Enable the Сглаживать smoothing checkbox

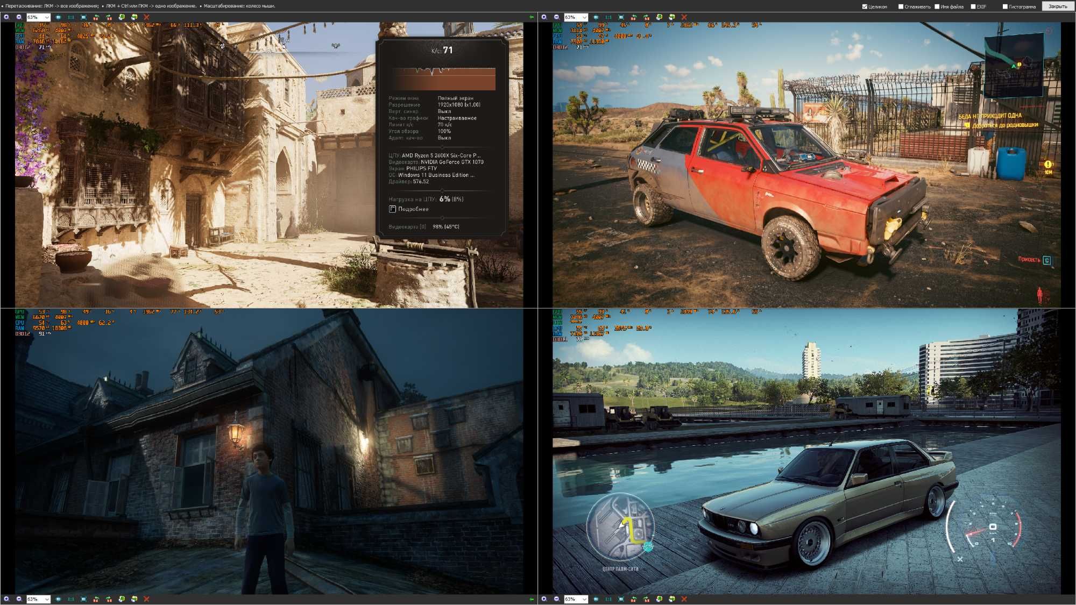pos(901,6)
